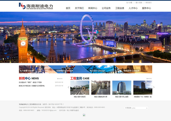
Task: Open the 电力安装 Install banner
Action: [x=35, y=69]
